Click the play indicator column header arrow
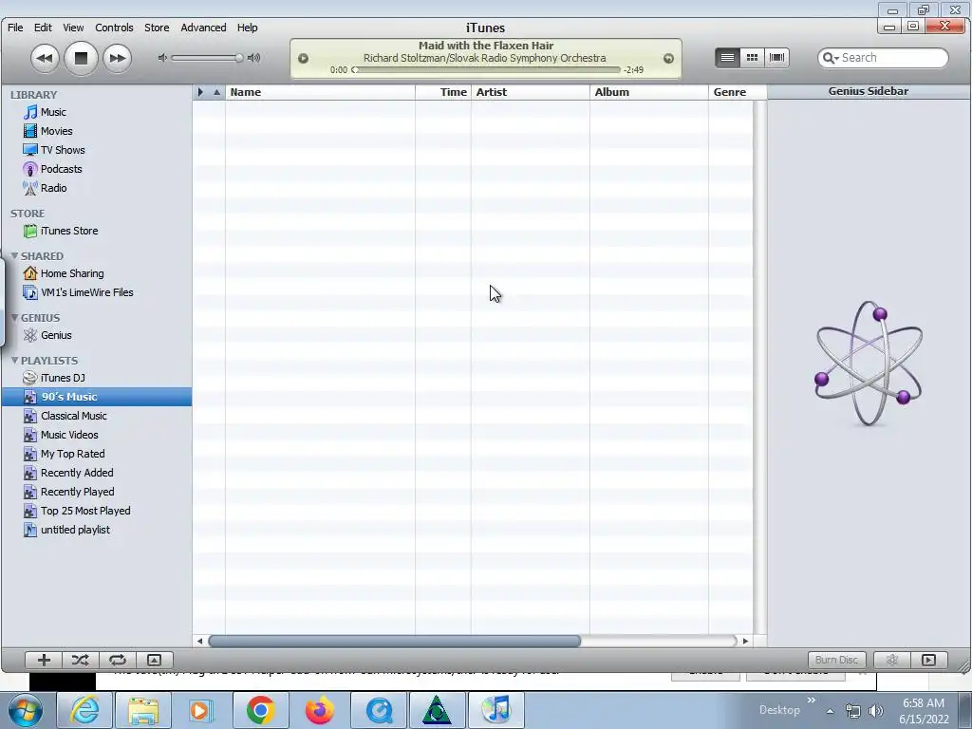The width and height of the screenshot is (972, 729). tap(200, 92)
